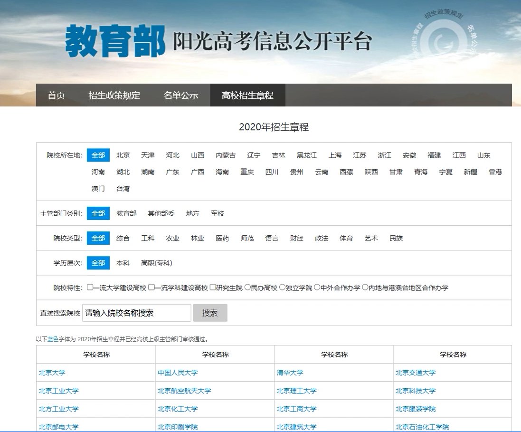Select 高职(专科) education level
Screen dimensions: 521x432
156,263
